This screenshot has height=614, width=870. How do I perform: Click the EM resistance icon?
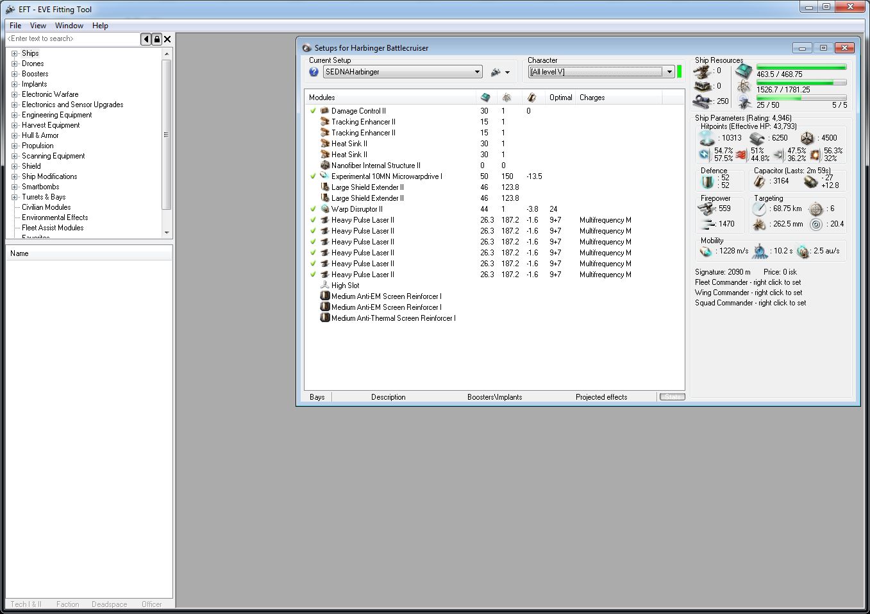tap(705, 155)
